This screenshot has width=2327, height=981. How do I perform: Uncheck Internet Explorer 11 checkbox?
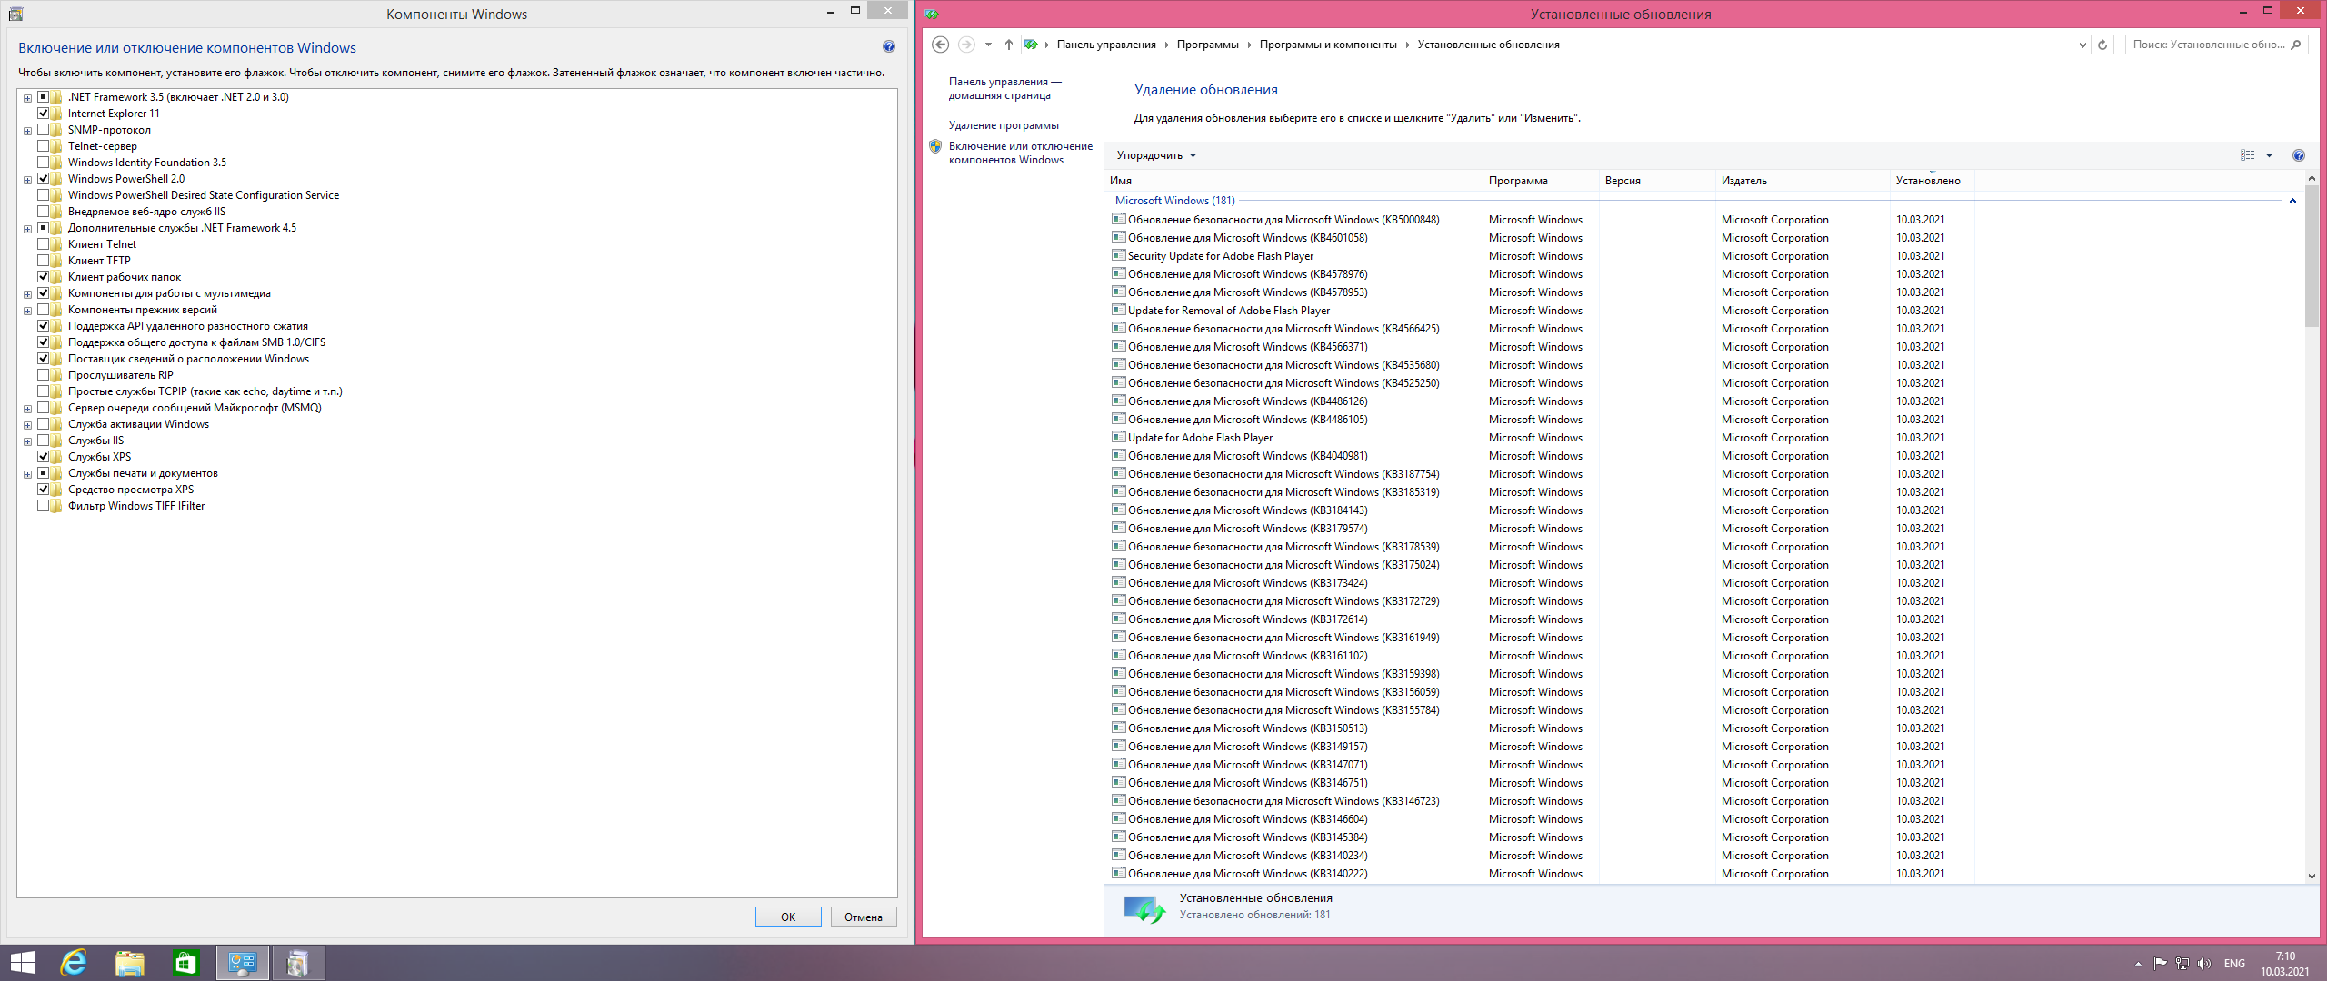click(x=44, y=114)
